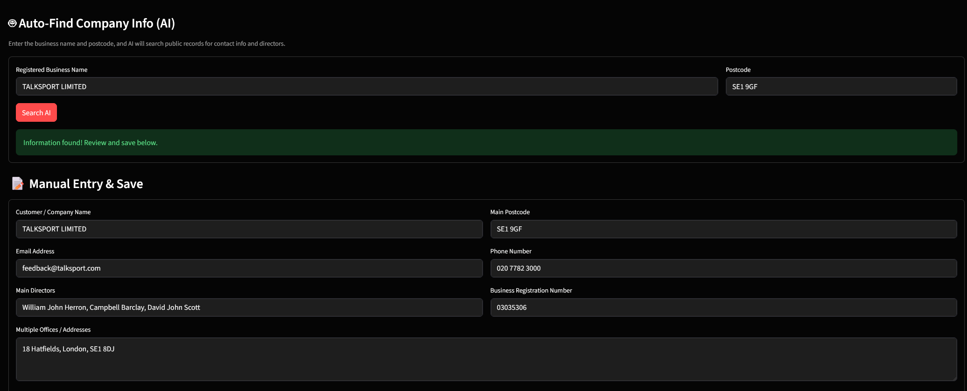
Task: Click the 'Main Directors' label
Action: pyautogui.click(x=35, y=290)
